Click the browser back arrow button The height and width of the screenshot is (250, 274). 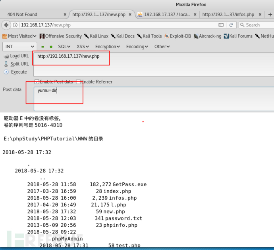6,25
